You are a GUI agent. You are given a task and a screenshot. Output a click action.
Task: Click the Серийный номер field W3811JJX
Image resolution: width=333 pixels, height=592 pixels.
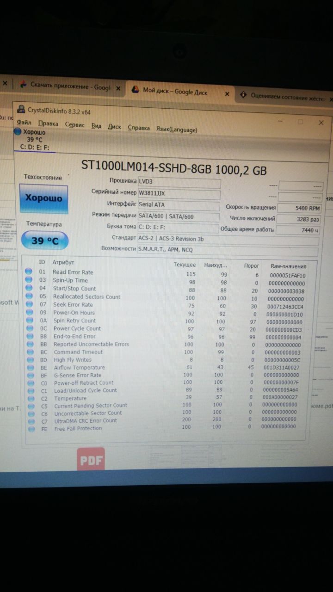coord(179,193)
